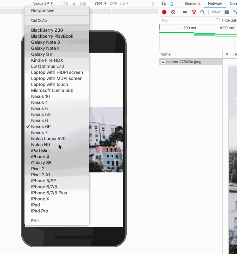This screenshot has width=237, height=254.
Task: Choose LG Optimus L70 device
Action: tap(57, 66)
